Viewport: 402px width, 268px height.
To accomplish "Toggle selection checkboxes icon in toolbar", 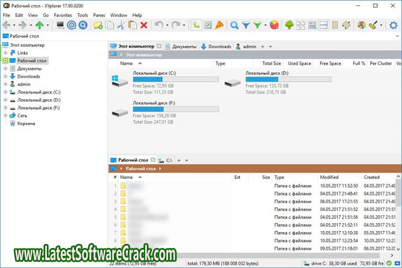I will 208,25.
